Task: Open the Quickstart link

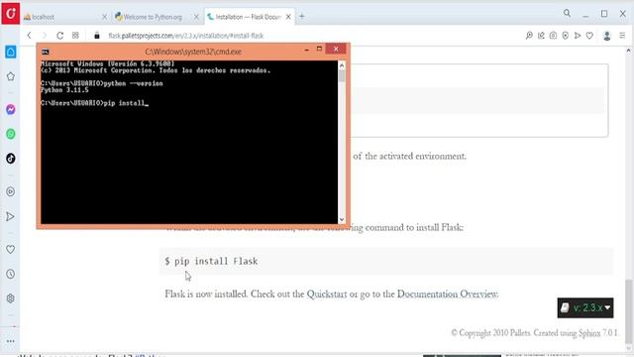Action: click(x=326, y=294)
